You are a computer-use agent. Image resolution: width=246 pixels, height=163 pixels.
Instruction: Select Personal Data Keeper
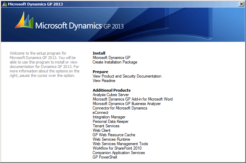point(111,121)
